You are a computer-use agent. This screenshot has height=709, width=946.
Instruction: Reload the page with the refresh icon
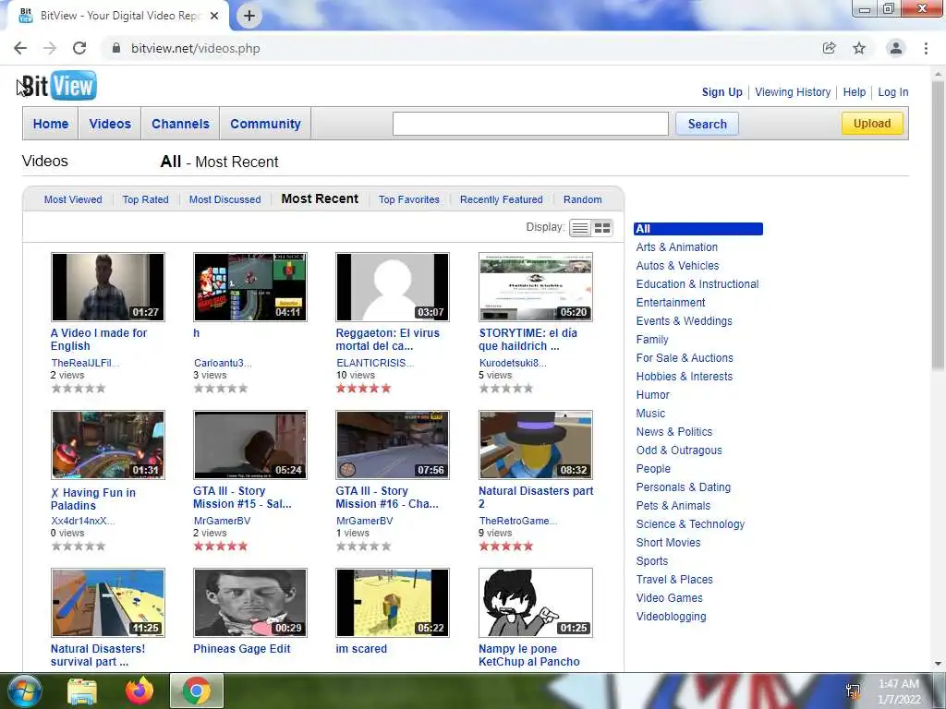tap(79, 48)
